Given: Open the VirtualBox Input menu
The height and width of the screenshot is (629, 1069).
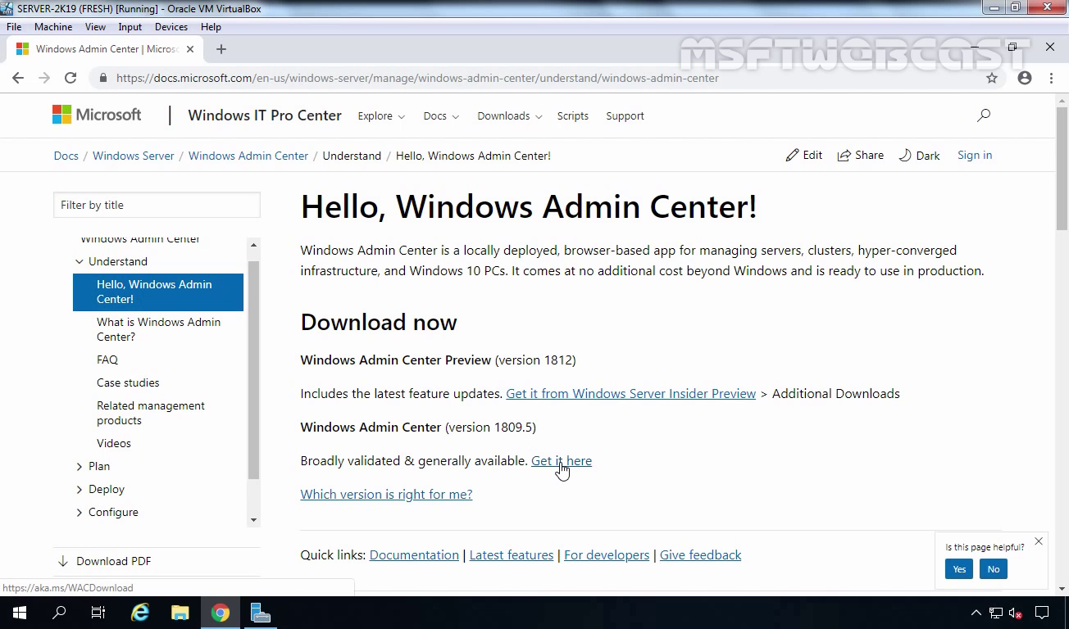Looking at the screenshot, I should click(x=130, y=27).
